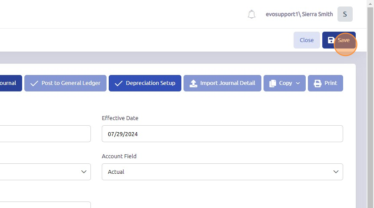The image size is (374, 208).
Task: Click the floppy disk Save icon
Action: [331, 40]
